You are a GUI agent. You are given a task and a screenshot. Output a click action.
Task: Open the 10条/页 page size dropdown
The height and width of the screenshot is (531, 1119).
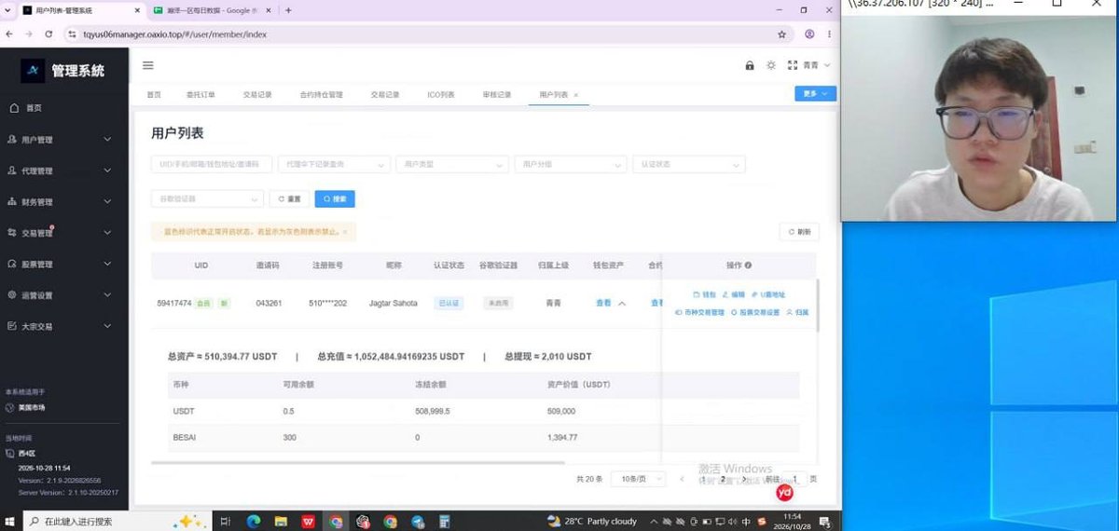pyautogui.click(x=640, y=479)
